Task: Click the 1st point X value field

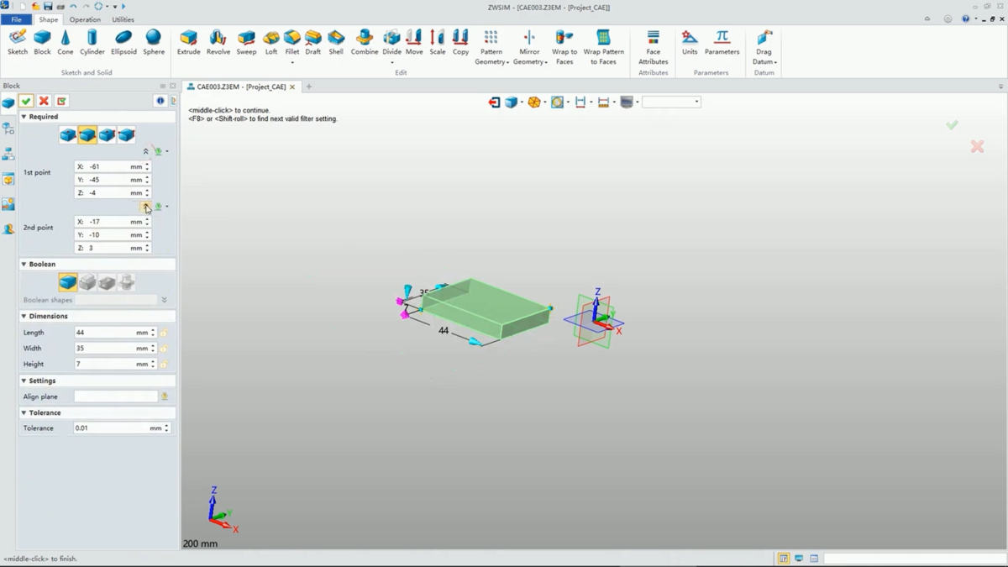Action: (108, 166)
